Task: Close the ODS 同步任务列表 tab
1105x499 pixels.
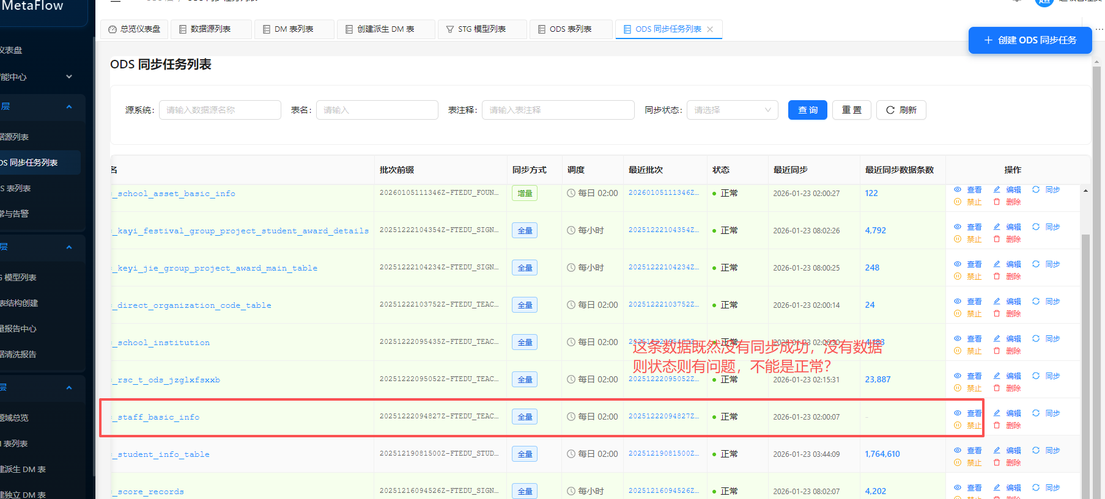Action: pyautogui.click(x=710, y=29)
